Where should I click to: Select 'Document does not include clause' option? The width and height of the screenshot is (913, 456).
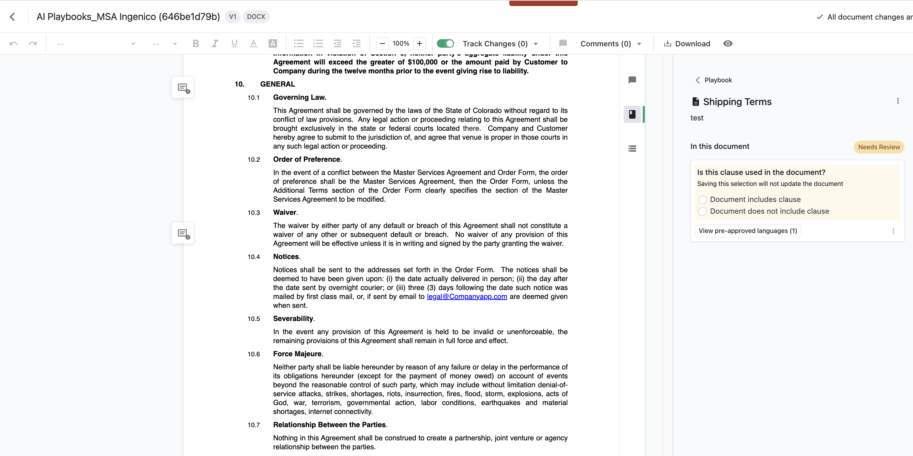tap(703, 212)
